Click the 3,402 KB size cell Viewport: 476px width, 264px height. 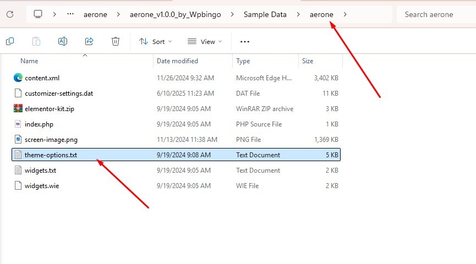(326, 78)
